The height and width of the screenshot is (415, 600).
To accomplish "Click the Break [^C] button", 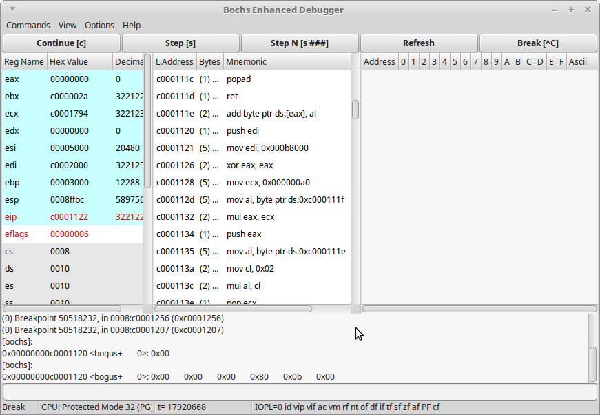I will click(x=538, y=43).
